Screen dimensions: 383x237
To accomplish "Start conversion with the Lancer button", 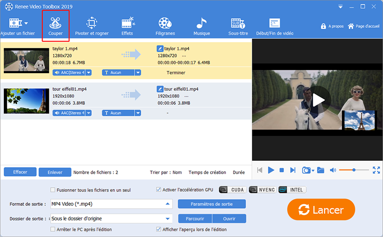I will tap(321, 209).
